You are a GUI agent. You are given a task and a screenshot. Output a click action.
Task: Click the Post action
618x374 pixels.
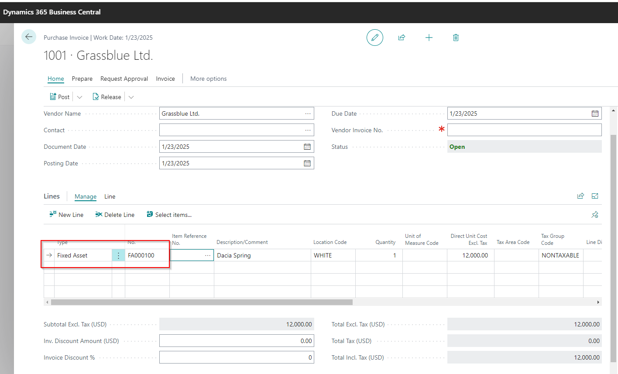[60, 97]
